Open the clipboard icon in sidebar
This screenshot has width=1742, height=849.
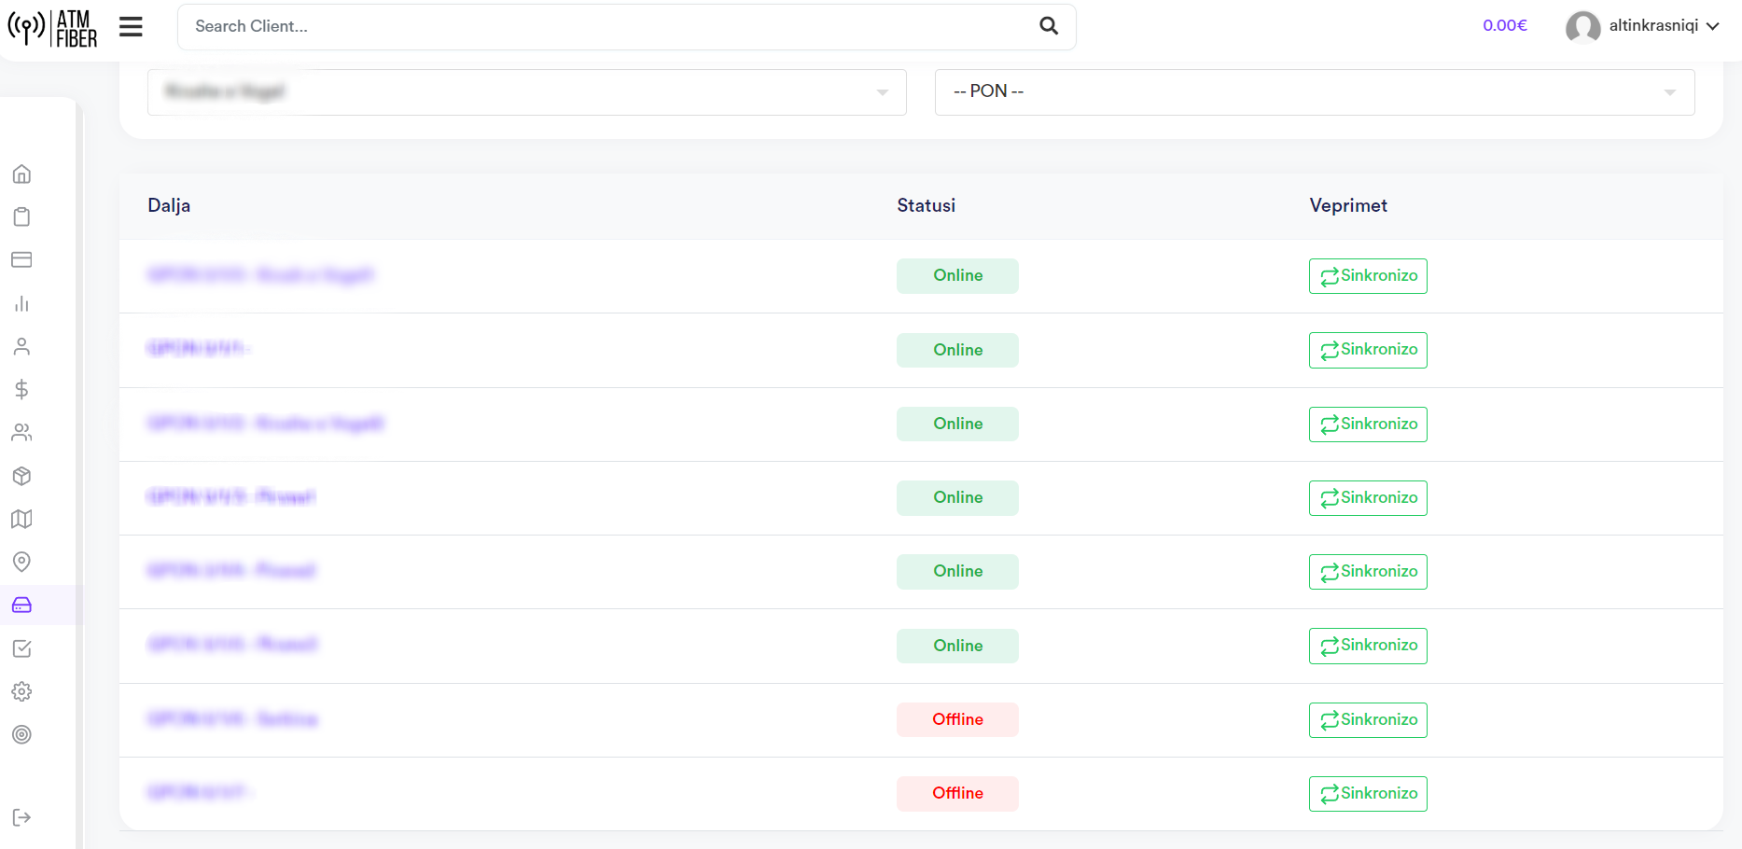(x=21, y=216)
